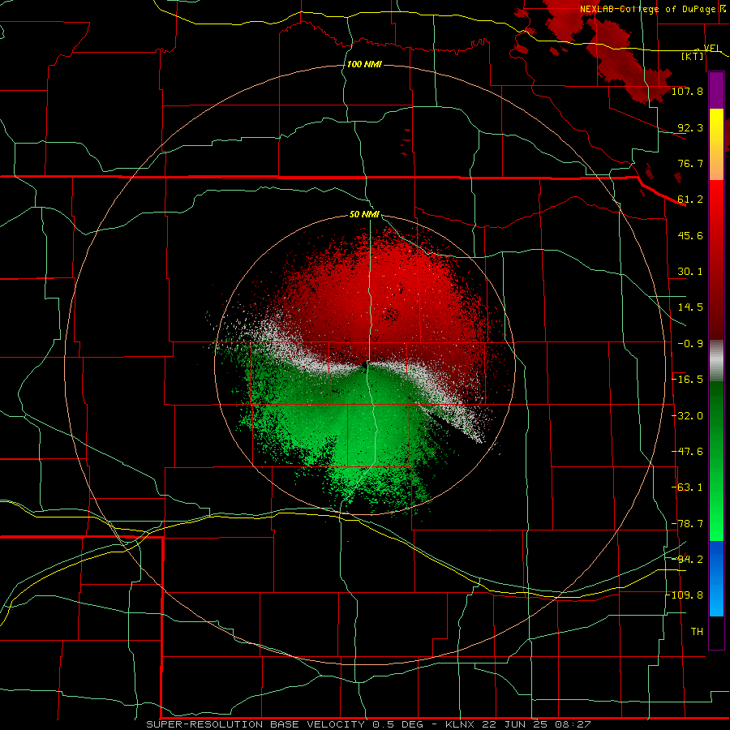Click the -63.1 velocity scale value
Image resolution: width=730 pixels, height=730 pixels.
pos(687,487)
